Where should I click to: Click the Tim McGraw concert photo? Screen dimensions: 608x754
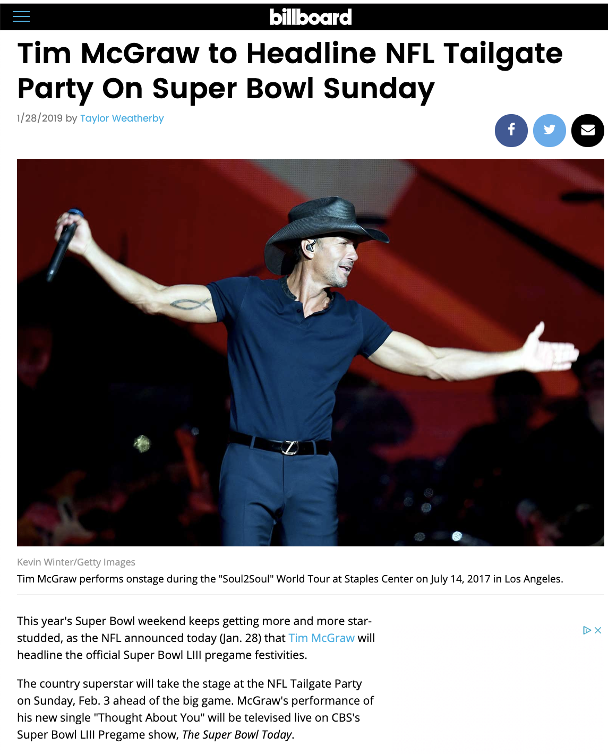coord(310,352)
